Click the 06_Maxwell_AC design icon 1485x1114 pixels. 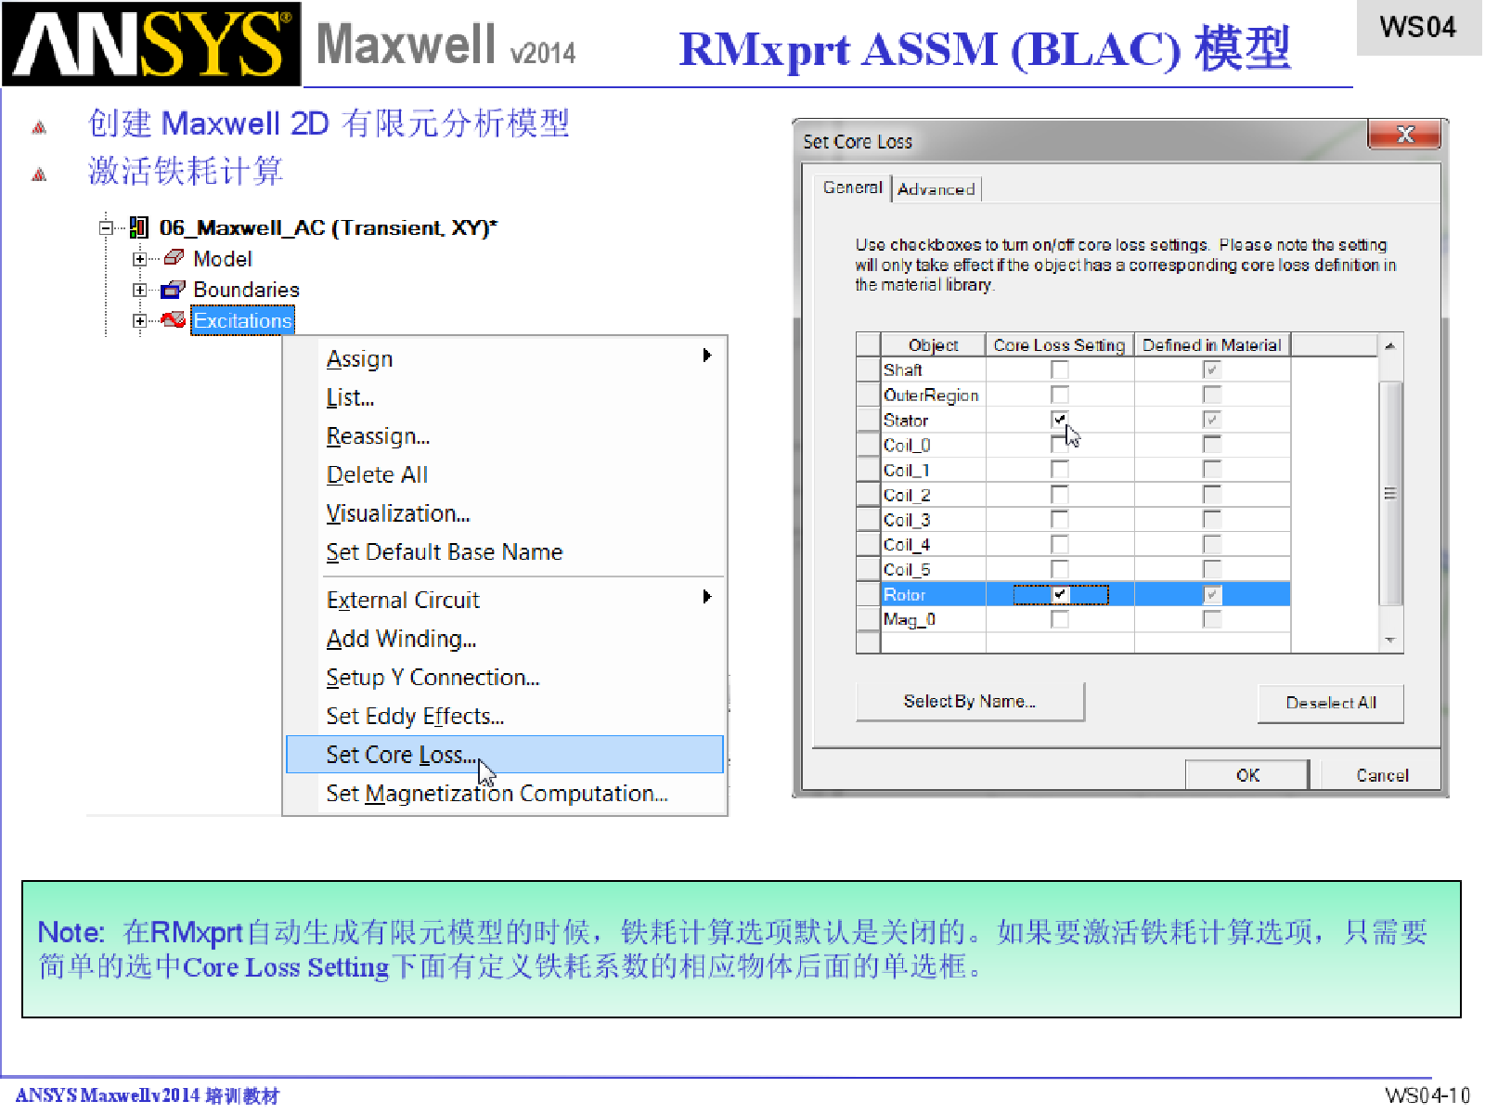pyautogui.click(x=139, y=227)
